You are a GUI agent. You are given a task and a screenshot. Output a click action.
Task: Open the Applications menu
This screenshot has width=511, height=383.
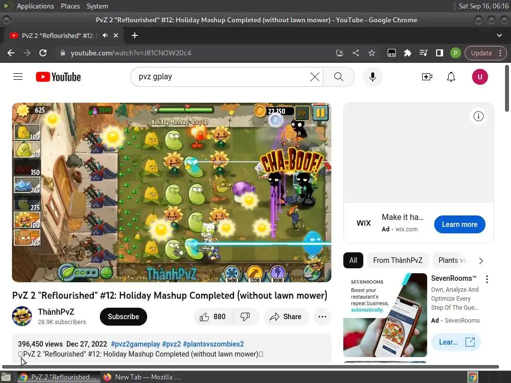[x=35, y=6]
